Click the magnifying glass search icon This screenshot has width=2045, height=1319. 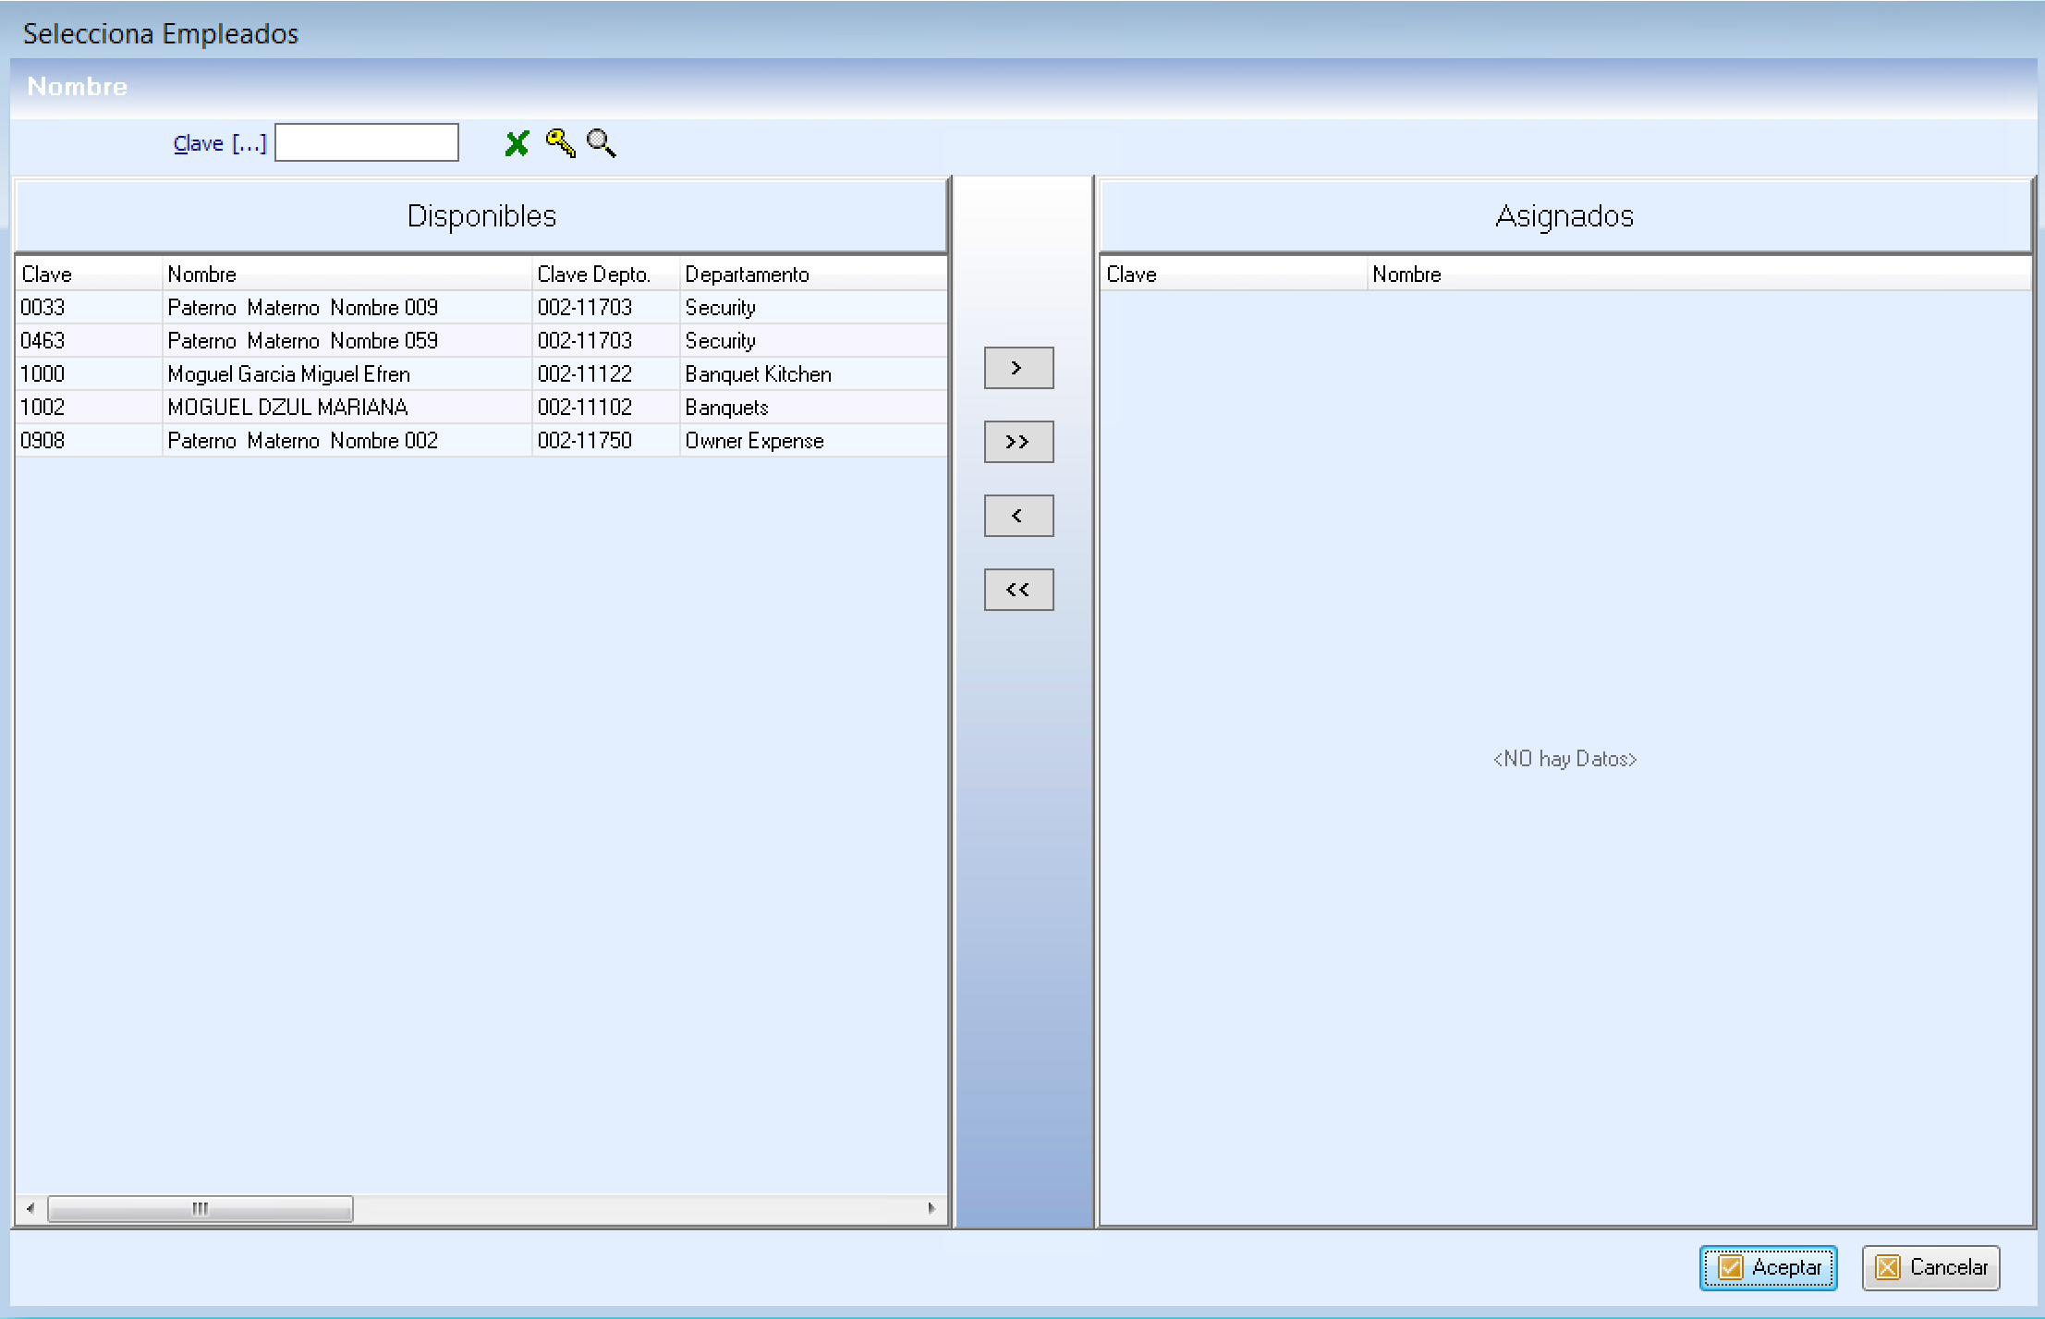[602, 143]
